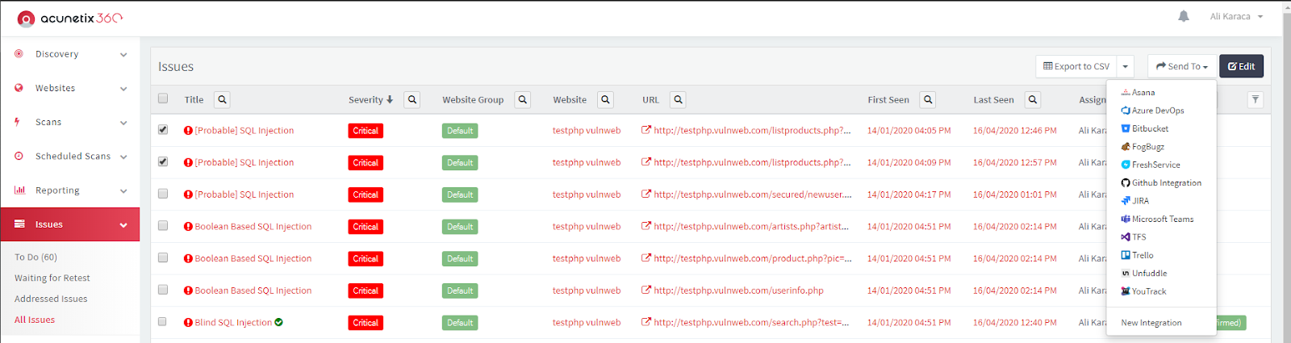Click the Bitbucket icon
This screenshot has width=1291, height=343.
tap(1126, 128)
